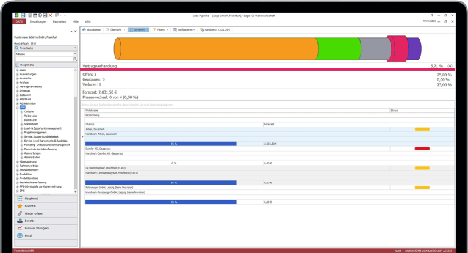The width and height of the screenshot is (468, 253).
Task: Click the Filtern funnel icon
Action: pos(153,29)
